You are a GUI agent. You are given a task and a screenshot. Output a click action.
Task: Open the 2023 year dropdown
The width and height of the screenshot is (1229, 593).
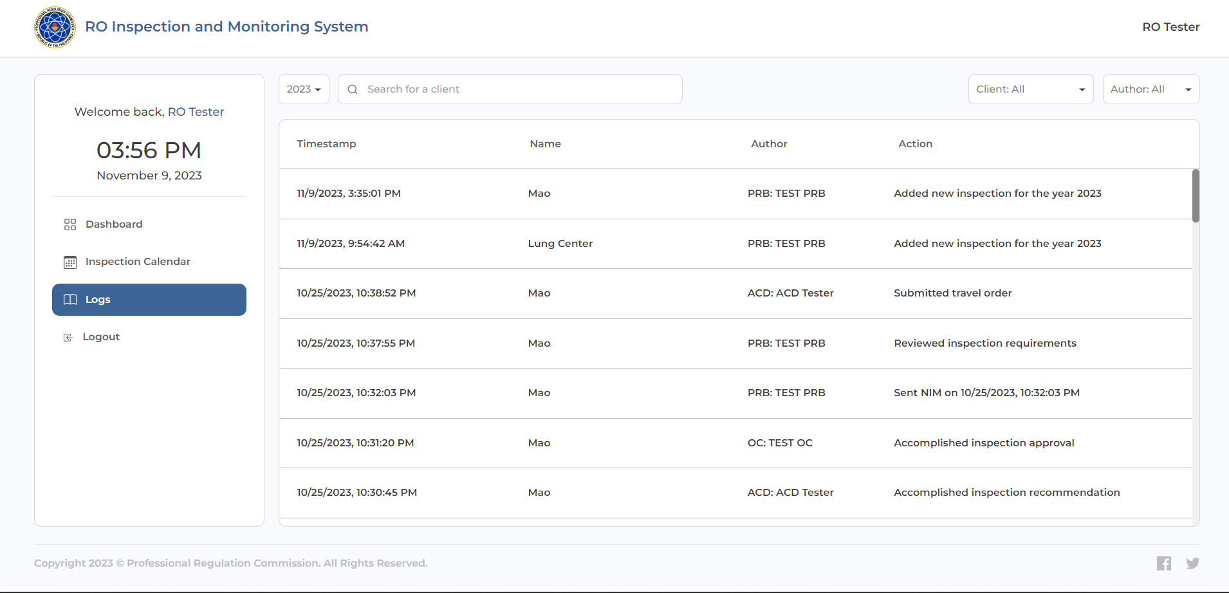click(304, 89)
